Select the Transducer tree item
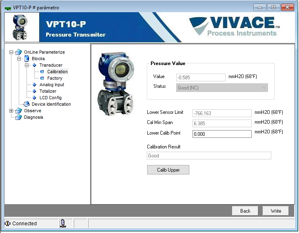The image size is (299, 233). coord(51,65)
